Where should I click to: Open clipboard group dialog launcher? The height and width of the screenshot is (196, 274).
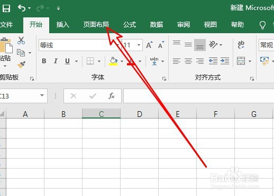click(x=32, y=79)
